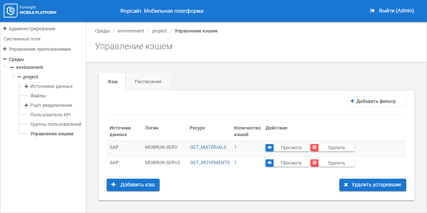
Task: Click the plus icon in Добавить кэш button
Action: coord(114,185)
